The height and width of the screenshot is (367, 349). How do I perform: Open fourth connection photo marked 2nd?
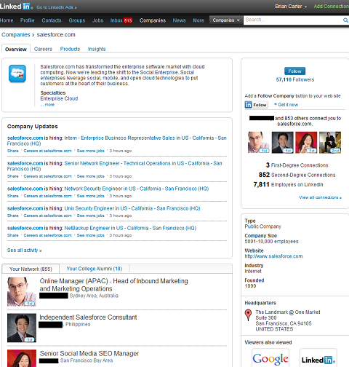click(x=330, y=142)
